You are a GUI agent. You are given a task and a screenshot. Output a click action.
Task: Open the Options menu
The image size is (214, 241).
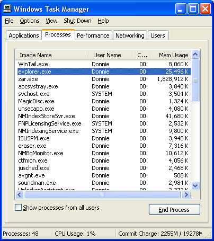pyautogui.click(x=30, y=21)
